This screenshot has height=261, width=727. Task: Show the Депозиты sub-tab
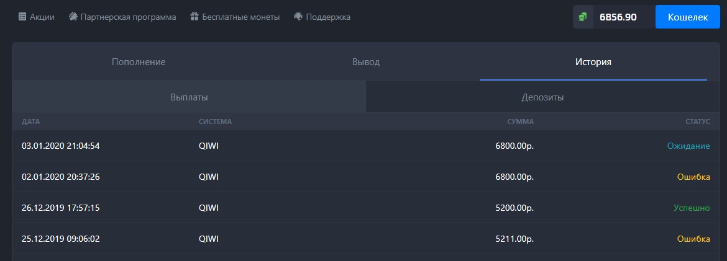tap(542, 97)
